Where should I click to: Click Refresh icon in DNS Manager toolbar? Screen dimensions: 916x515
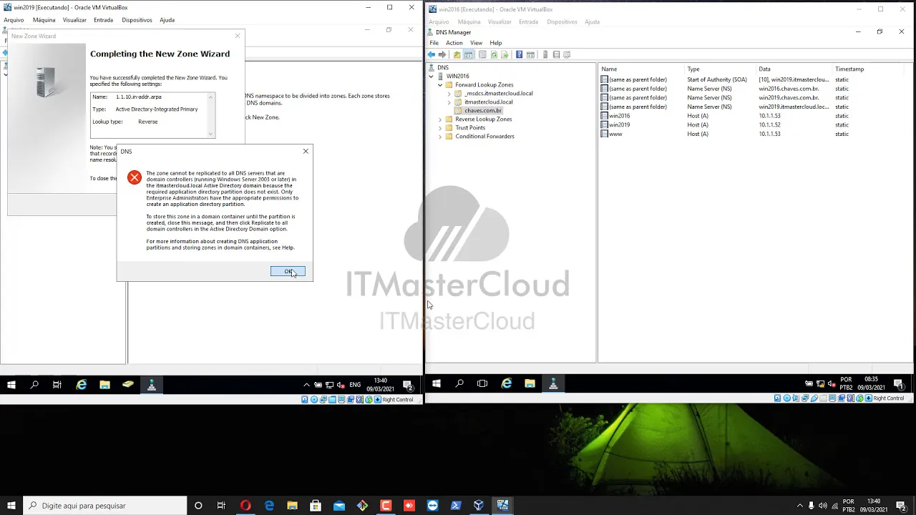coord(494,55)
